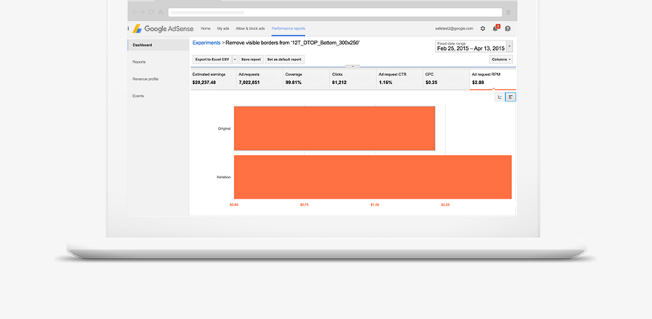
Task: Select the Clicks metric
Action: point(353,79)
